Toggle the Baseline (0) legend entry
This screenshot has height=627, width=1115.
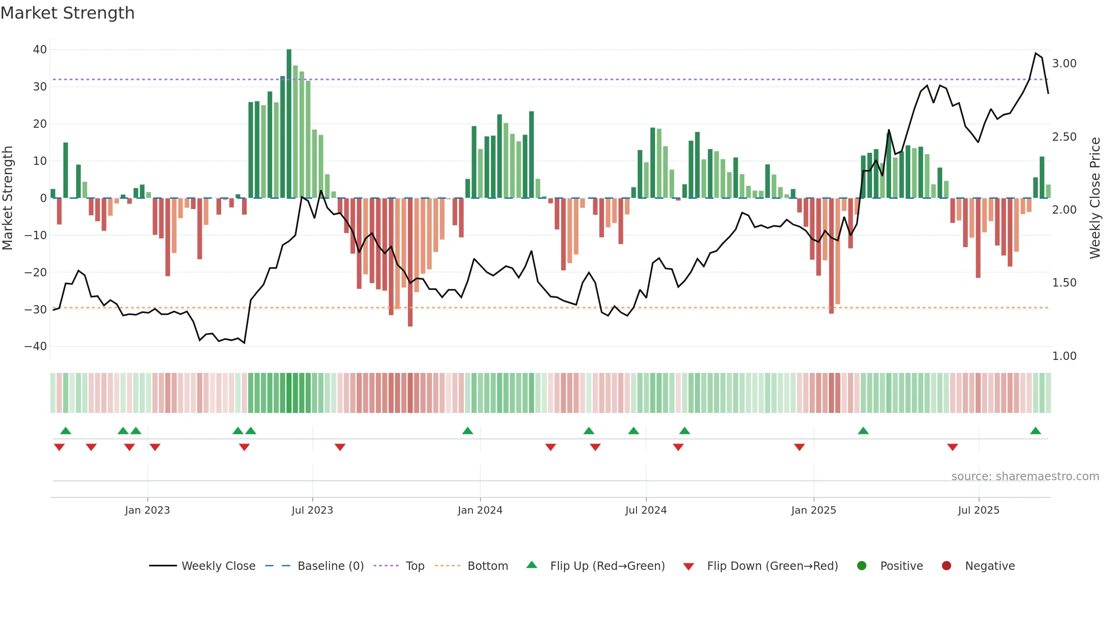[x=315, y=566]
